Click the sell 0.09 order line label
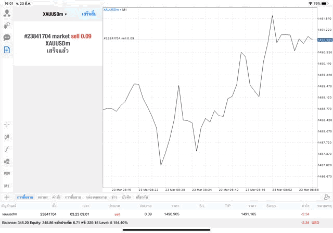 pos(119,39)
